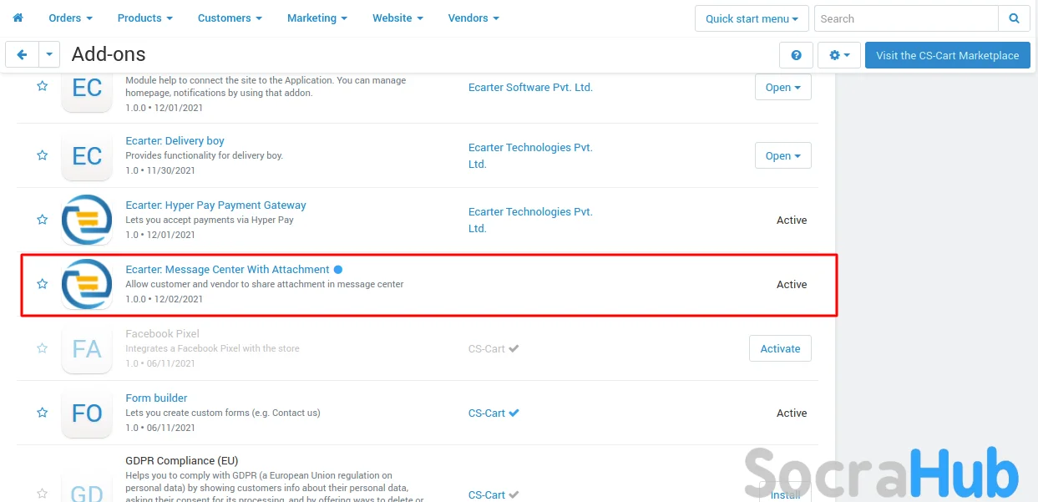Click the Message Center With Attachment logo

tap(87, 284)
